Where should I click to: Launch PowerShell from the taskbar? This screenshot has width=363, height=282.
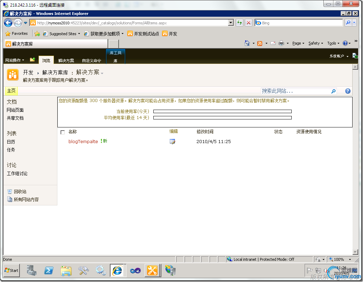(49, 271)
